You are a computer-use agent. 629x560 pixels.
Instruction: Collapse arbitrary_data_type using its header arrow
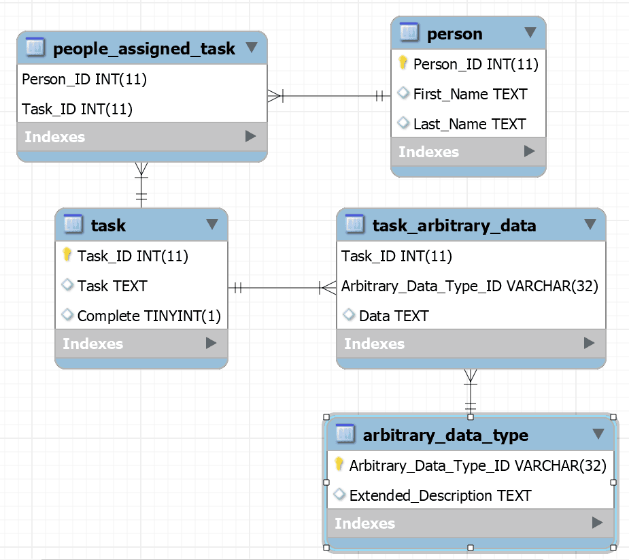[x=598, y=434]
